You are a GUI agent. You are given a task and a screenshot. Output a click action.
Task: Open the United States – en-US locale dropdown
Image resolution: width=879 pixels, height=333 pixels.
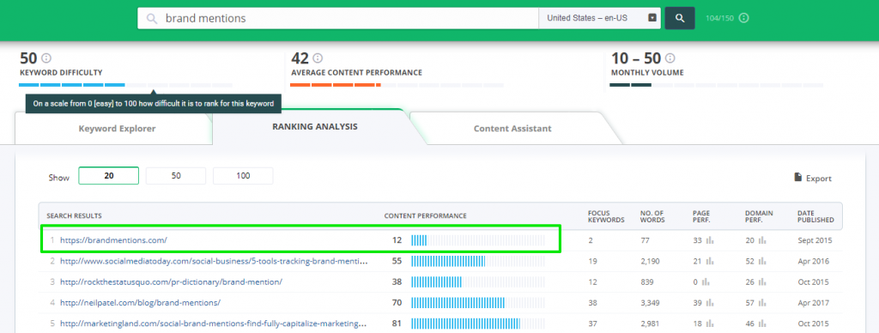click(x=599, y=18)
